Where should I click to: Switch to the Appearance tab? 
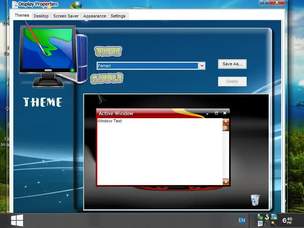pyautogui.click(x=95, y=16)
